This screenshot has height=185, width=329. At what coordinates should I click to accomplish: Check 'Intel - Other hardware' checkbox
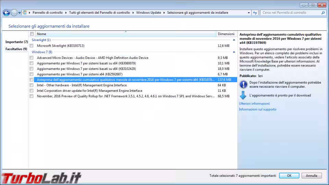tap(32, 85)
